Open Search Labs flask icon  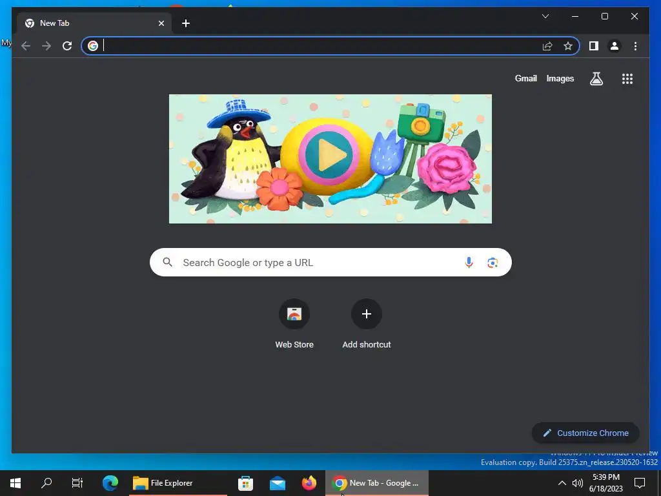coord(596,78)
